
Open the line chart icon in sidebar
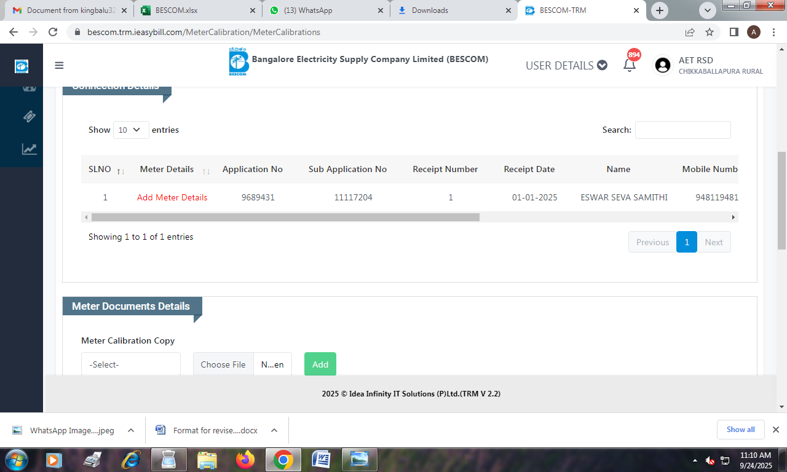30,149
